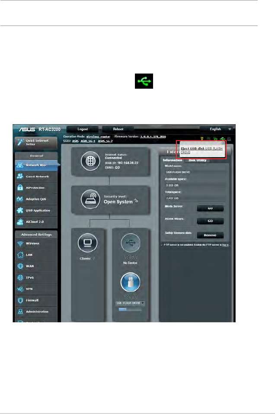This screenshot has width=275, height=414.
Task: Click the AiProtection lock icon
Action: coord(20,187)
